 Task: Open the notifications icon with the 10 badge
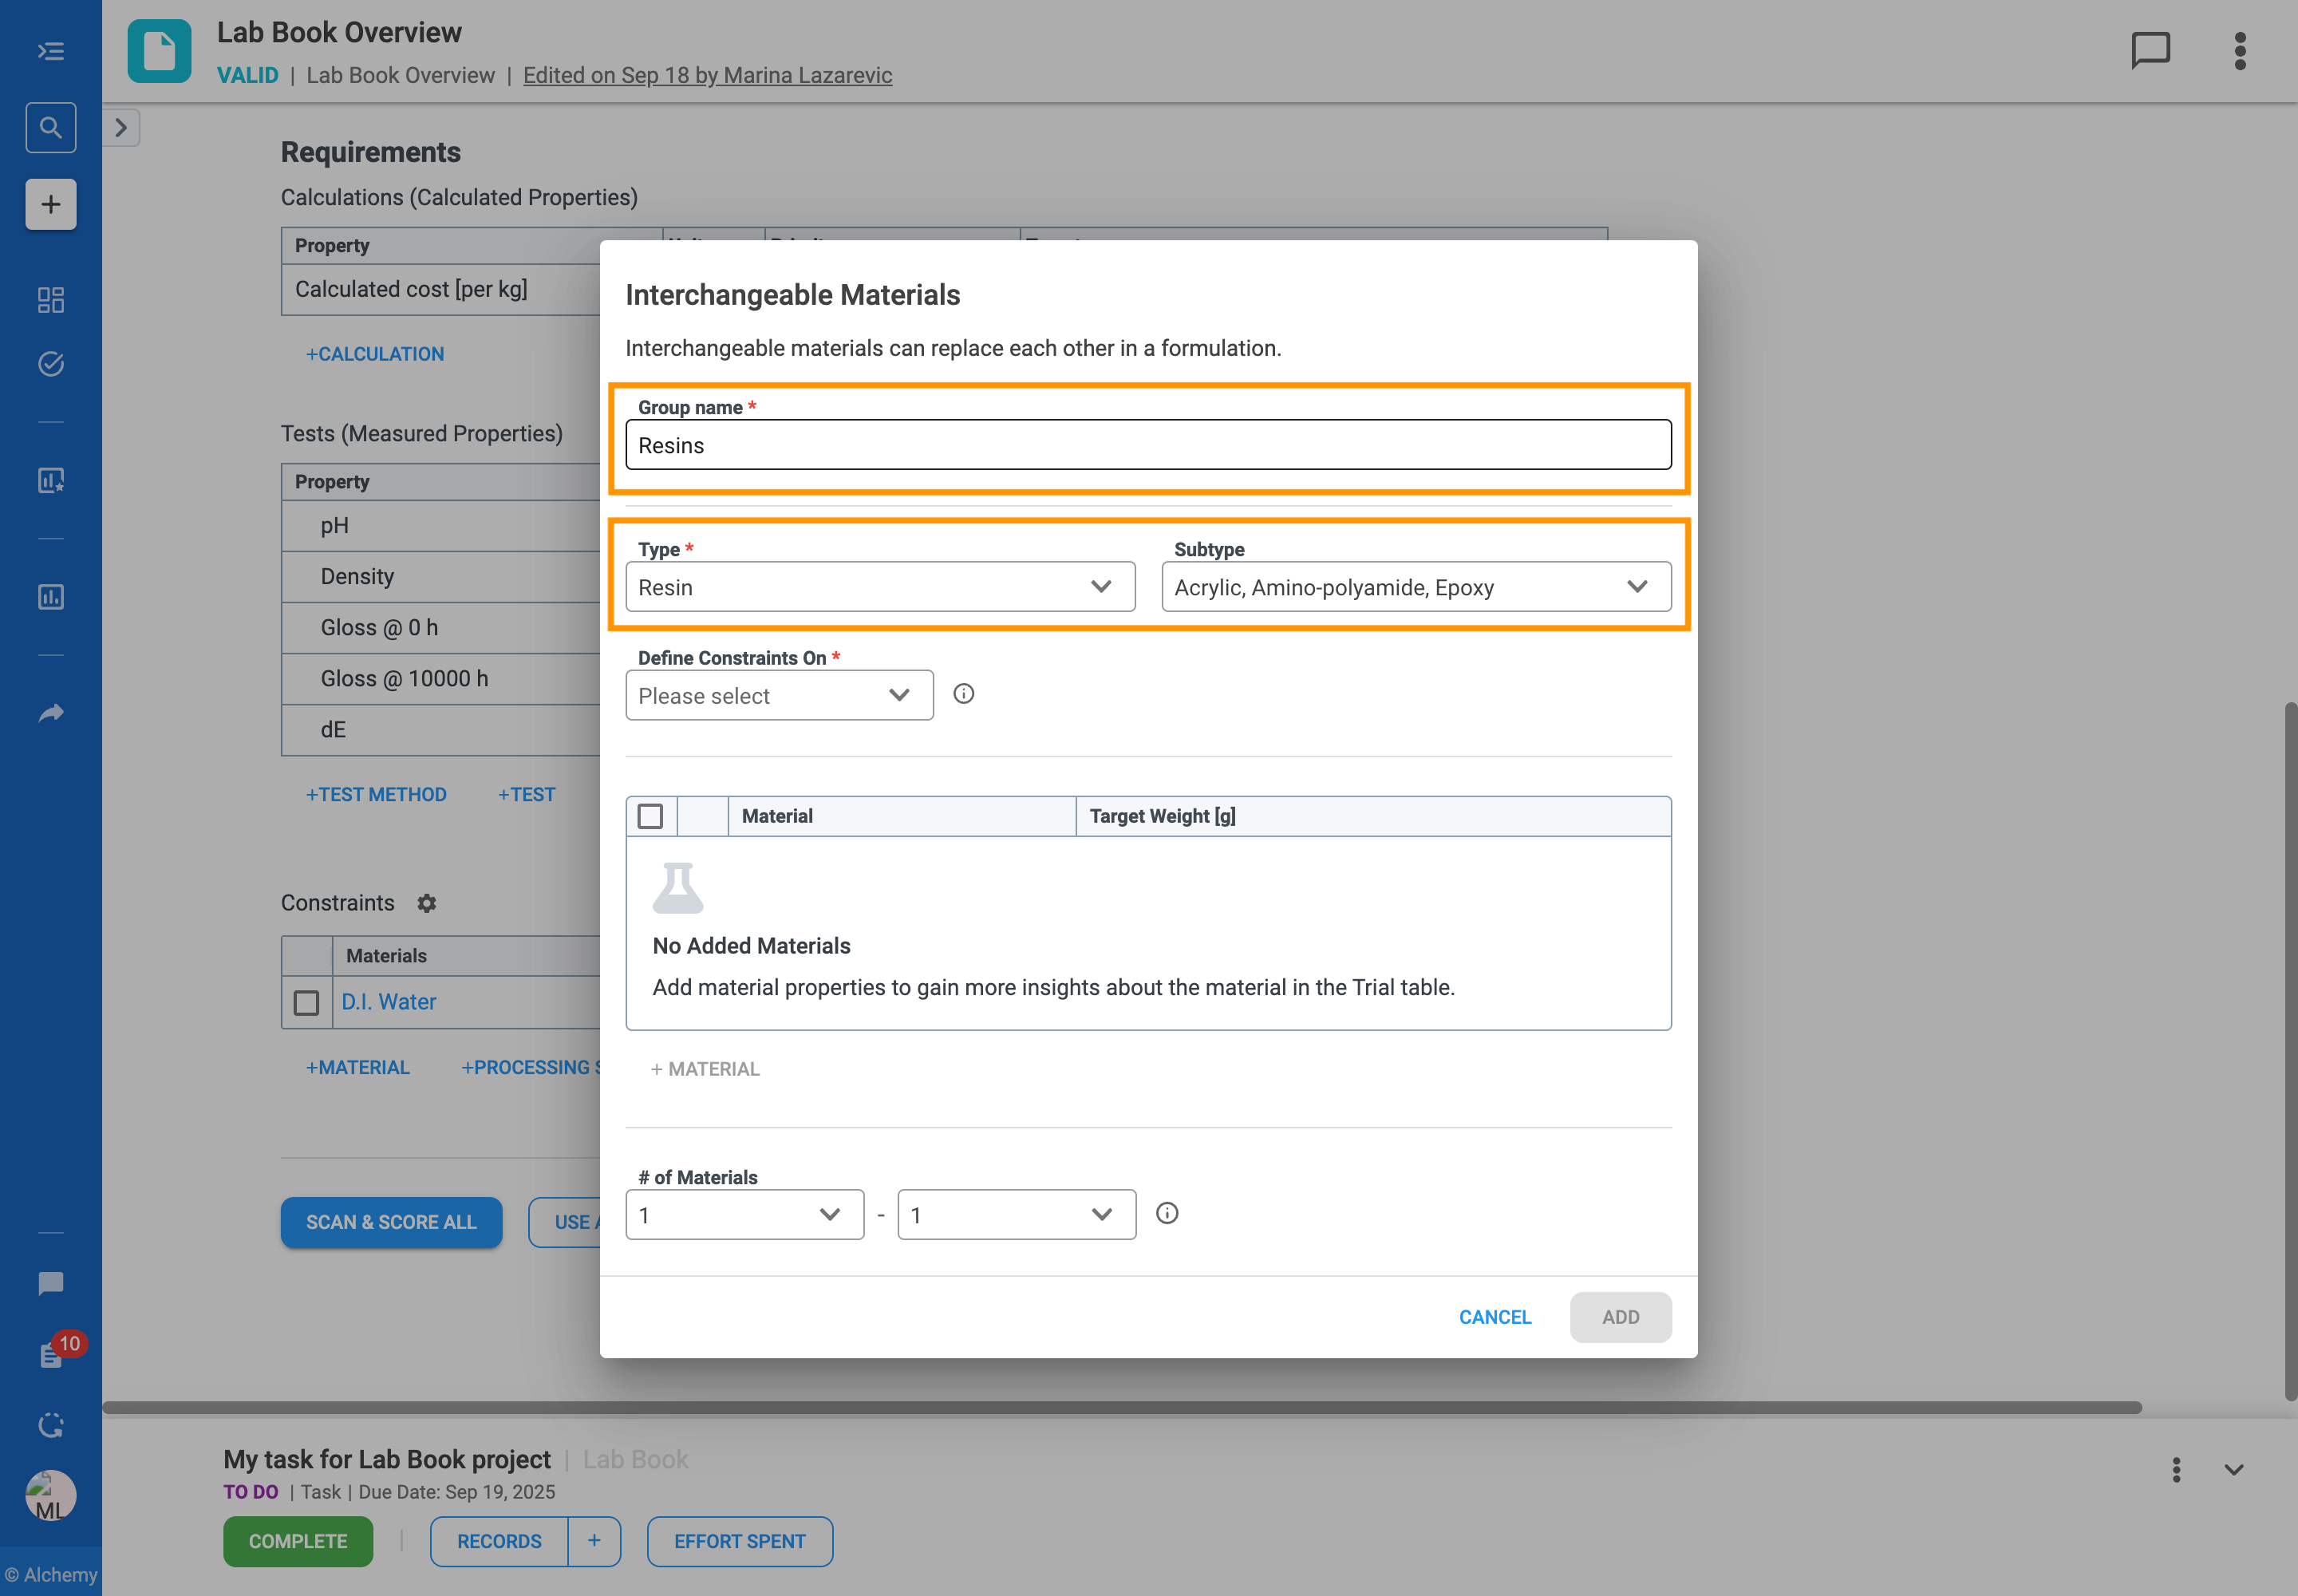coord(52,1355)
